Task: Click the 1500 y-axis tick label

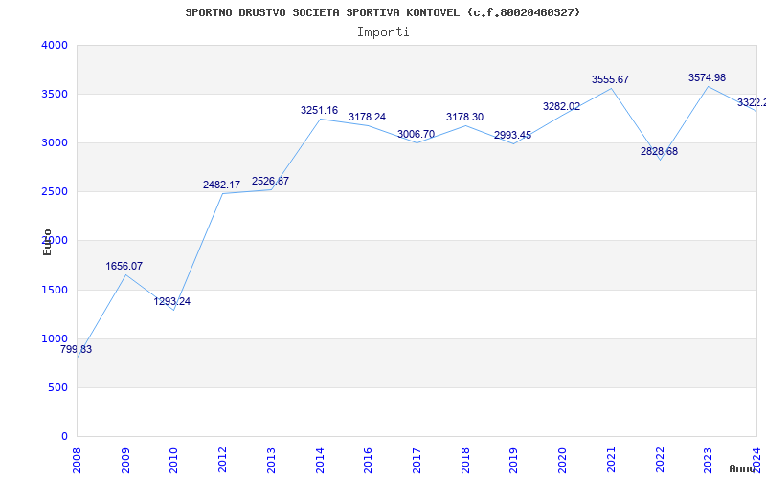Action: click(55, 291)
